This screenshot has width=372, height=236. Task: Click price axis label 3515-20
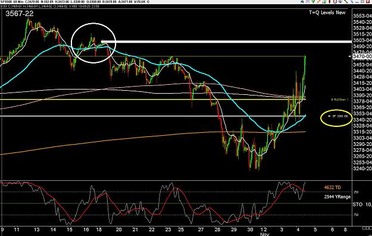[x=362, y=34]
